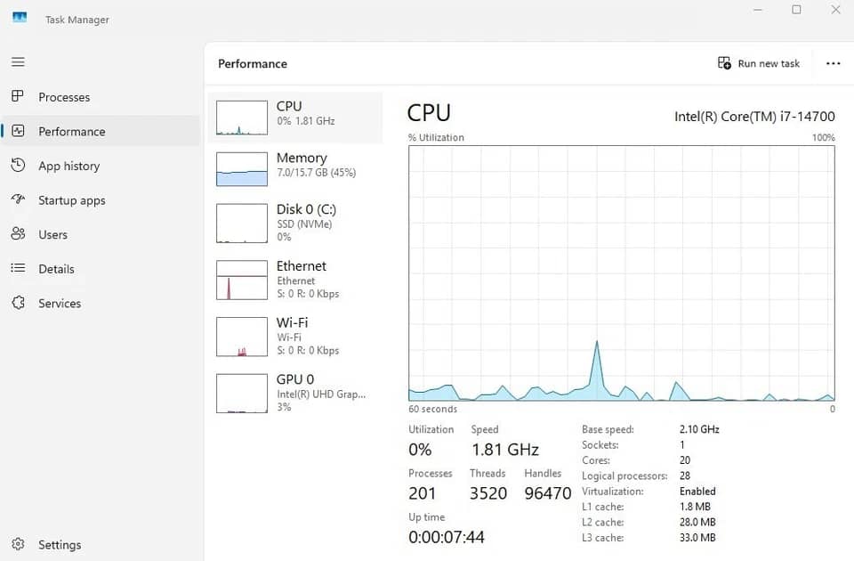Image resolution: width=854 pixels, height=561 pixels.
Task: Click the Run new task button label
Action: click(x=769, y=64)
